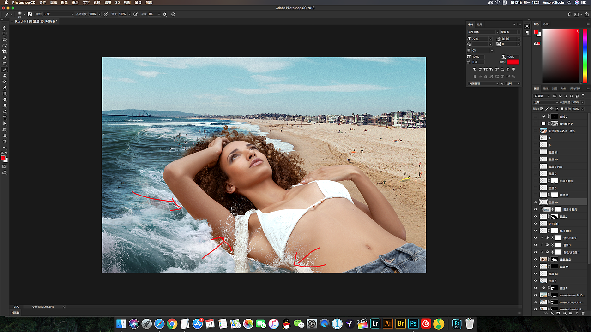Open the language dropdown 美国英语
This screenshot has width=591, height=332.
483,83
